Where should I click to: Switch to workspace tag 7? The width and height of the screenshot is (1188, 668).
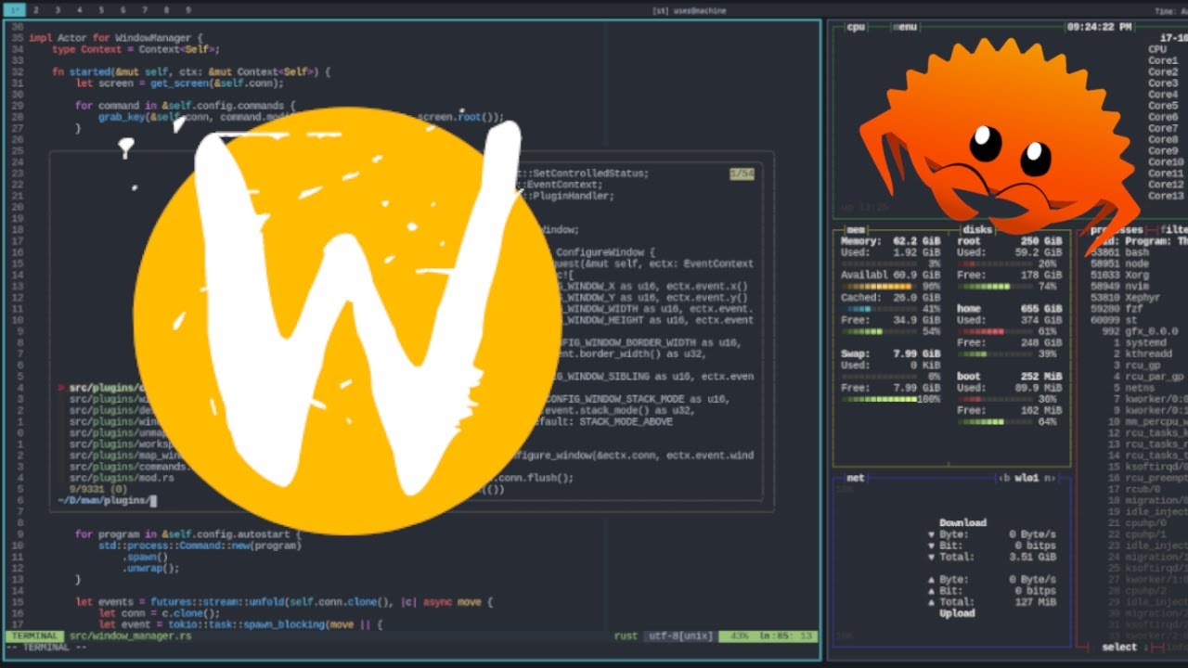click(145, 10)
